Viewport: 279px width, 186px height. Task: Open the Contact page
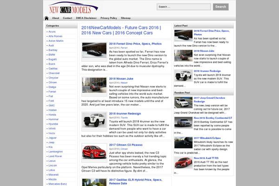[x=67, y=18]
